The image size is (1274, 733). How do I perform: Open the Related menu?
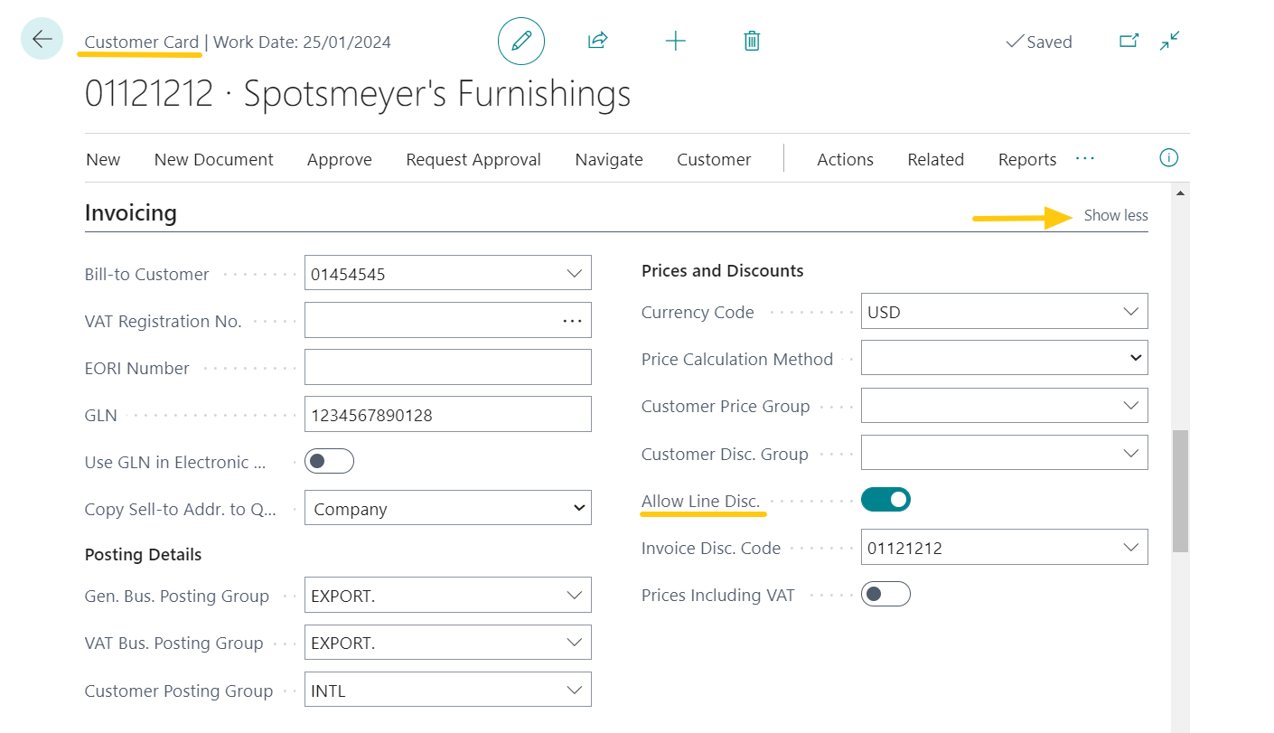pos(935,159)
